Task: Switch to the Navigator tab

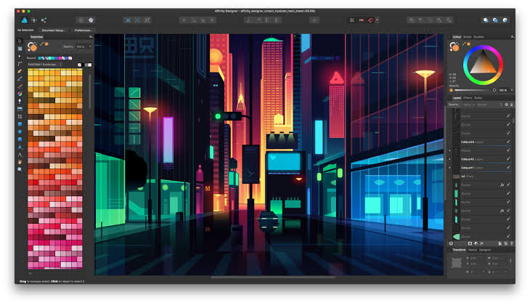Action: pos(485,250)
